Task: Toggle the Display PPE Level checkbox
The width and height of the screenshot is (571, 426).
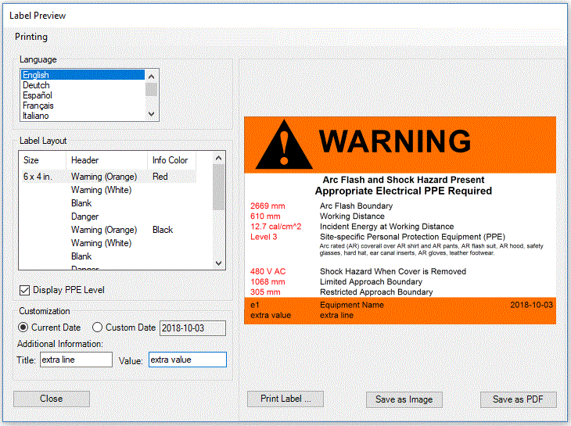Action: [x=24, y=290]
